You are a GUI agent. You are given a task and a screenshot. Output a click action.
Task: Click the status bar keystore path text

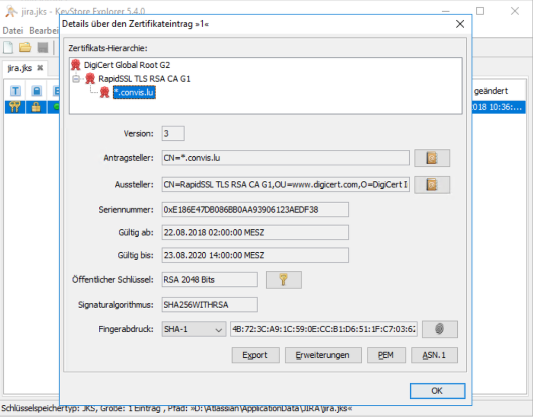(x=177, y=408)
